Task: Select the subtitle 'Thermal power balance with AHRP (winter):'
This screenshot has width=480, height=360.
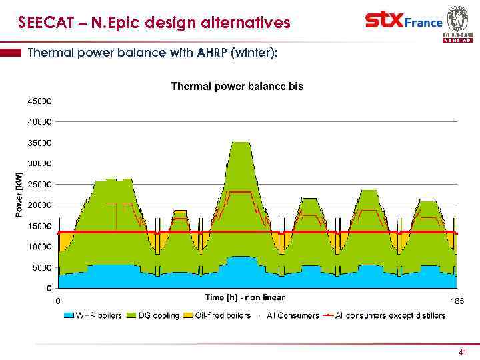Action: click(153, 53)
